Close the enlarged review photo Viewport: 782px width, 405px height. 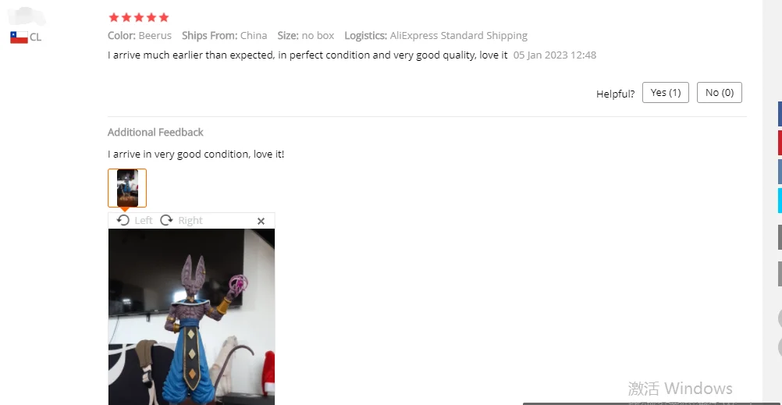[261, 221]
